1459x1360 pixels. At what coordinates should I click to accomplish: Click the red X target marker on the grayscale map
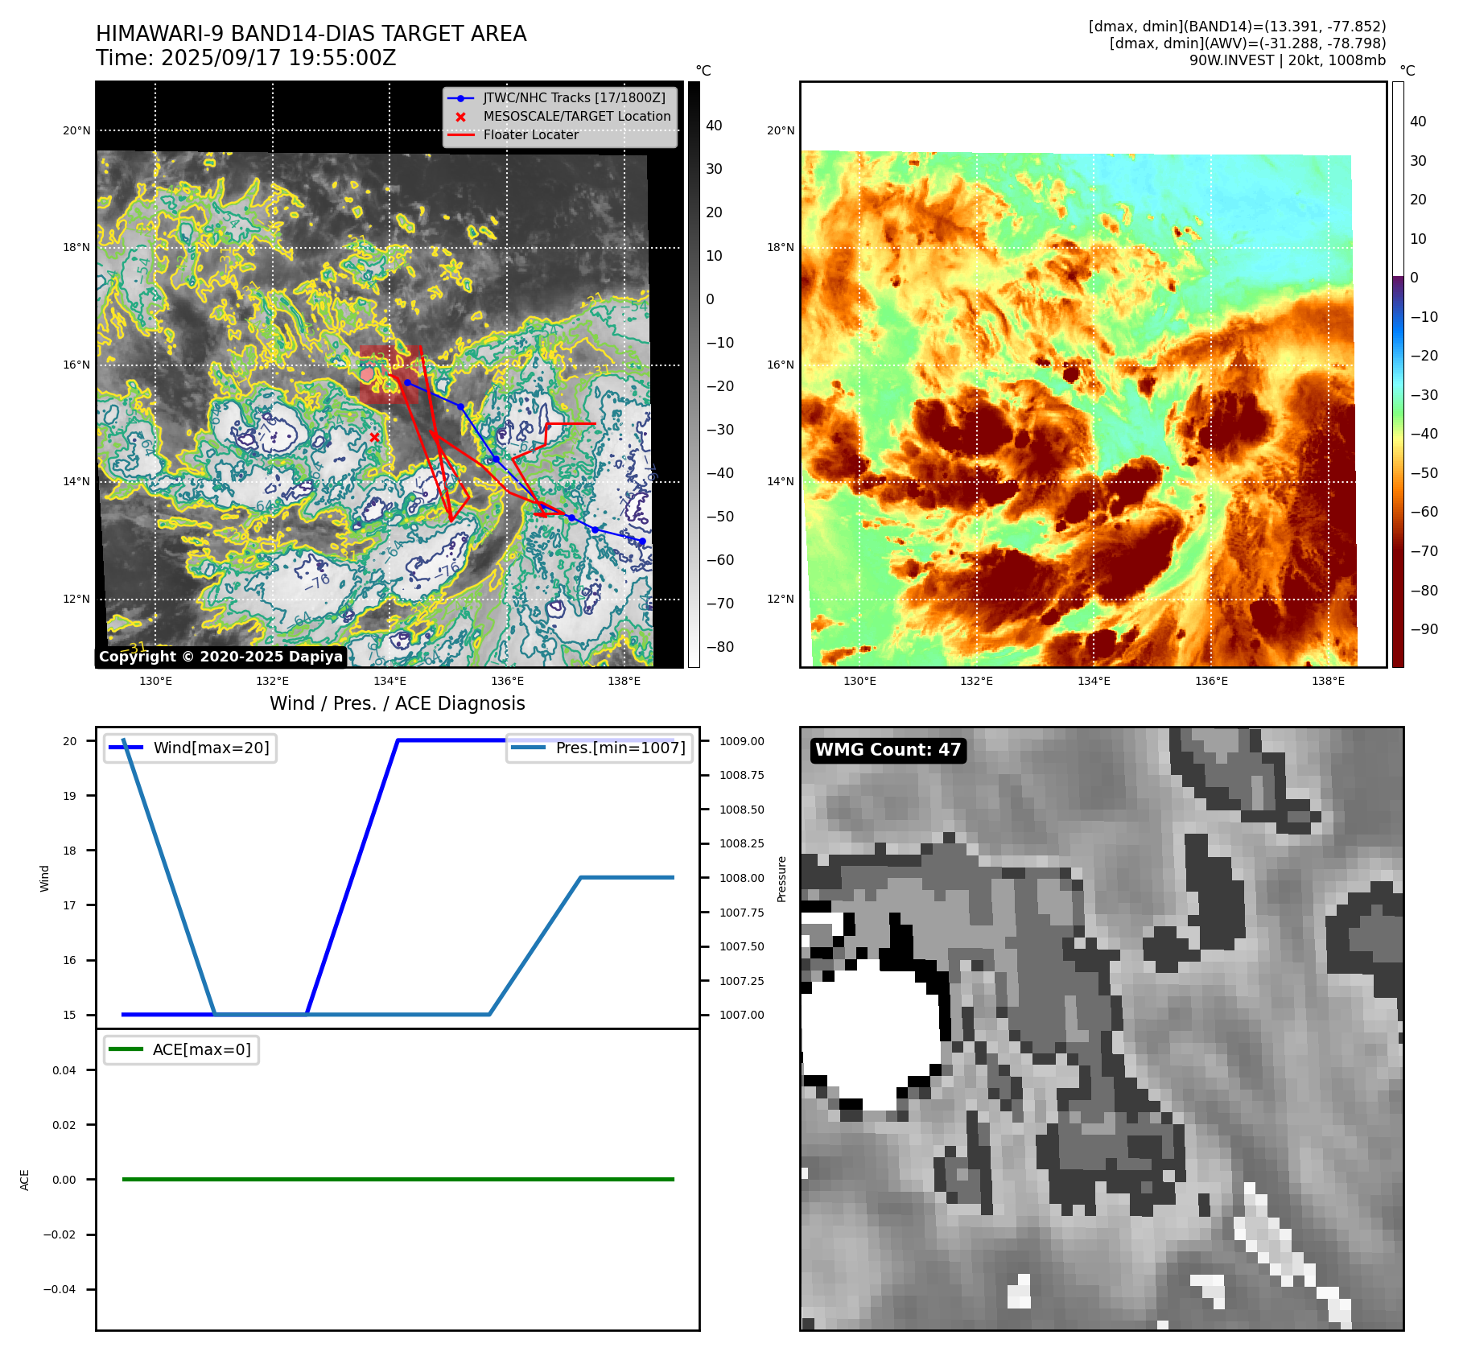[374, 437]
